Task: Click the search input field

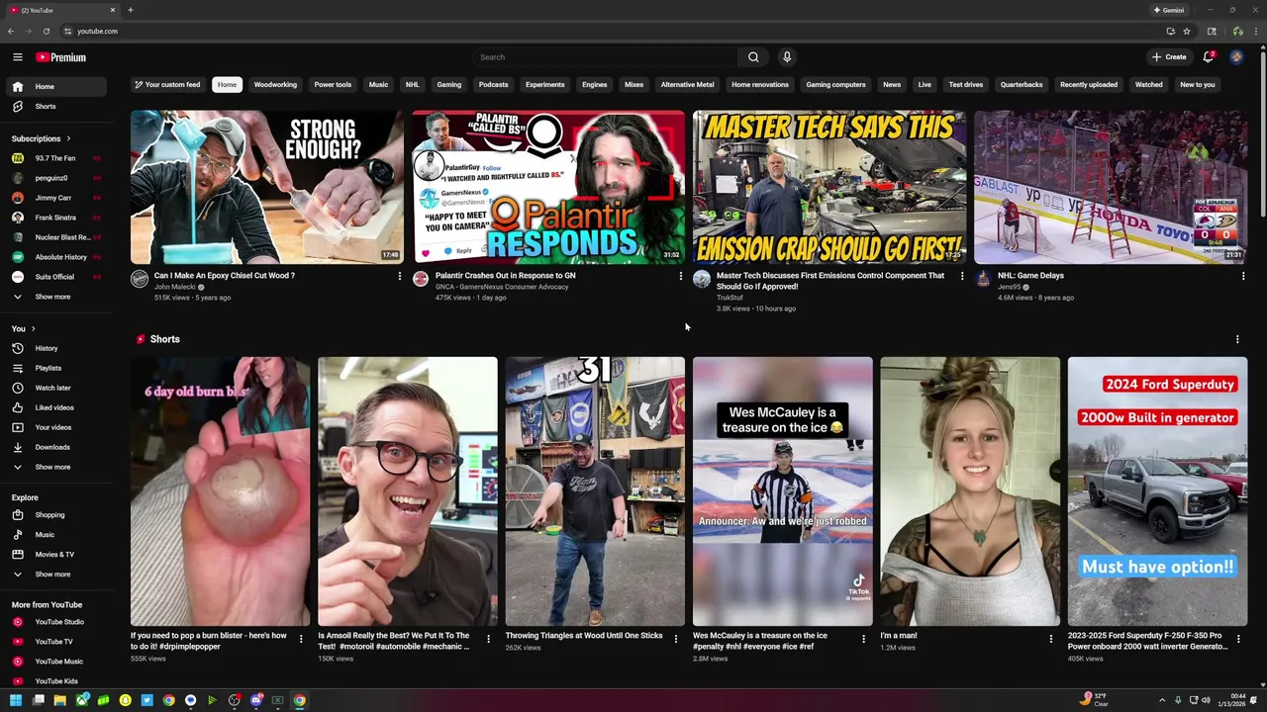Action: [x=605, y=57]
